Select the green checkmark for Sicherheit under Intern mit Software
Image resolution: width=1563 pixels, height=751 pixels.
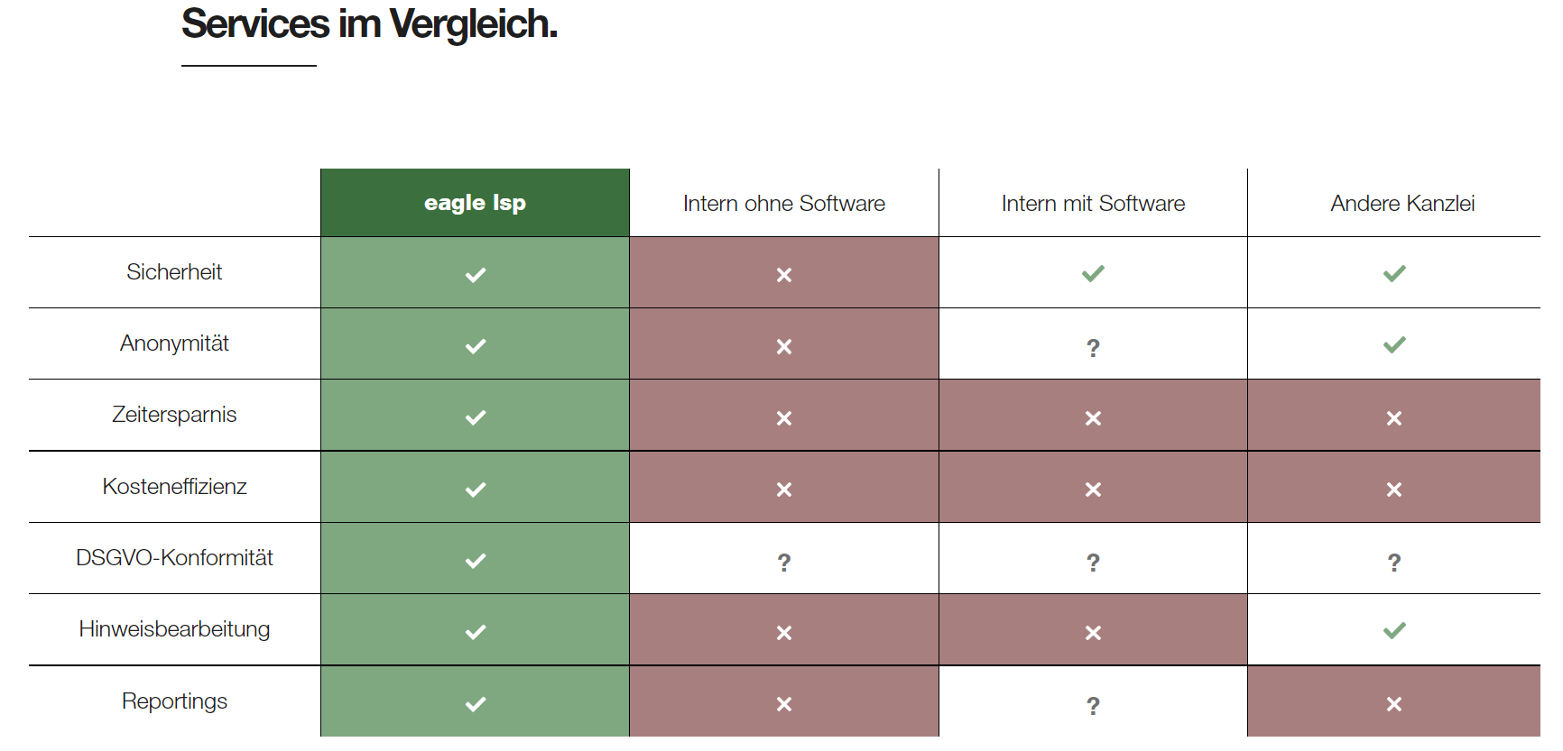pos(1093,273)
